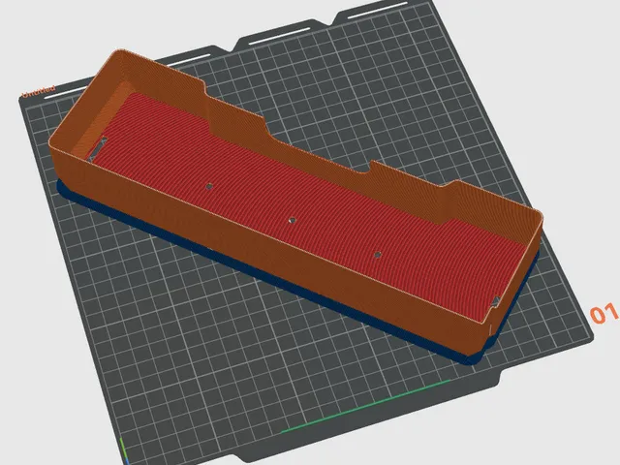Click the orange "01" plate number
The width and height of the screenshot is (620, 465).
click(x=604, y=314)
